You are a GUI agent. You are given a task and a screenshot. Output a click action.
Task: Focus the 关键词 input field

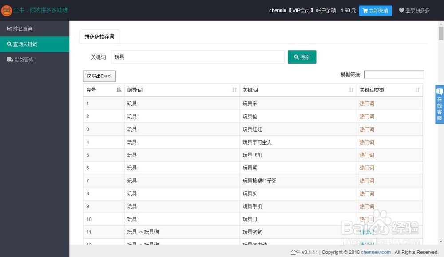coord(198,57)
